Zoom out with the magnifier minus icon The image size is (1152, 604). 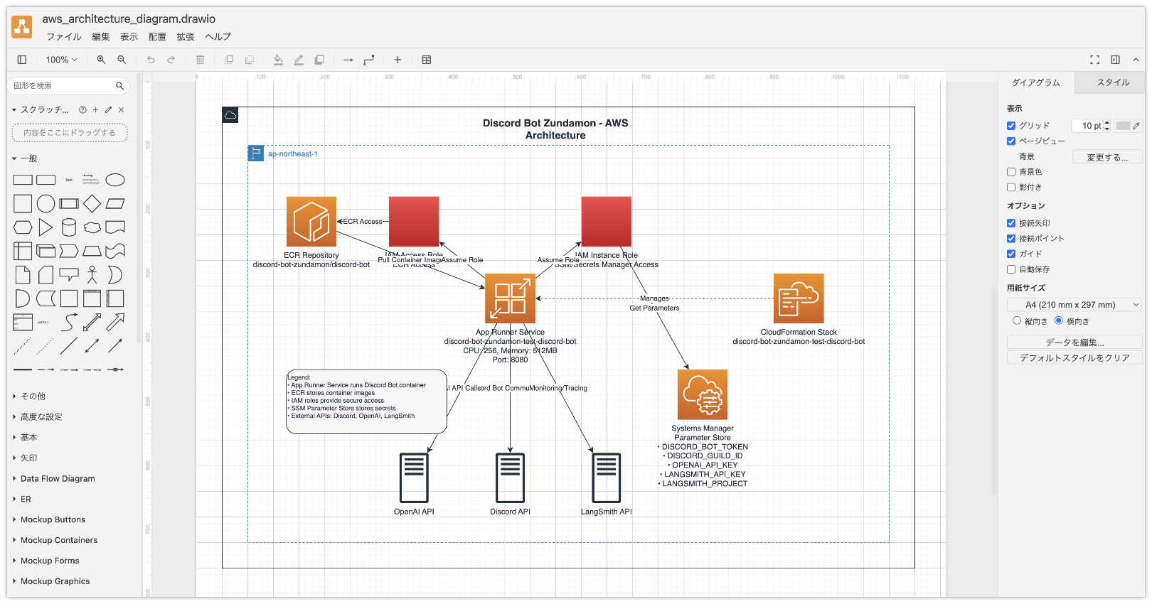coord(122,60)
